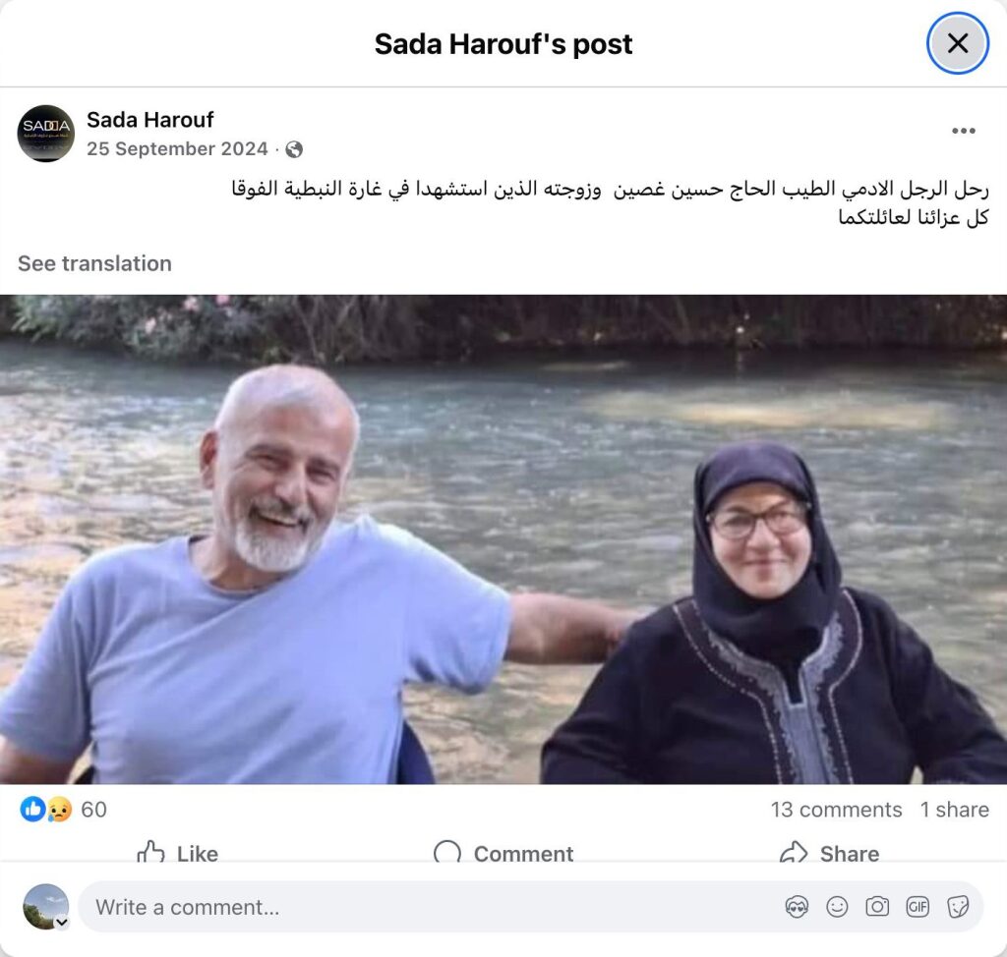1007x957 pixels.
Task: Click the Write a comment field
Action: (437, 907)
